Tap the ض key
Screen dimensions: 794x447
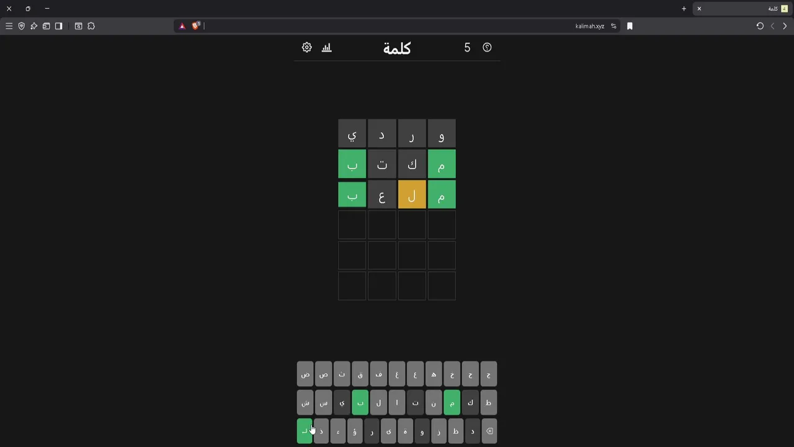point(305,374)
